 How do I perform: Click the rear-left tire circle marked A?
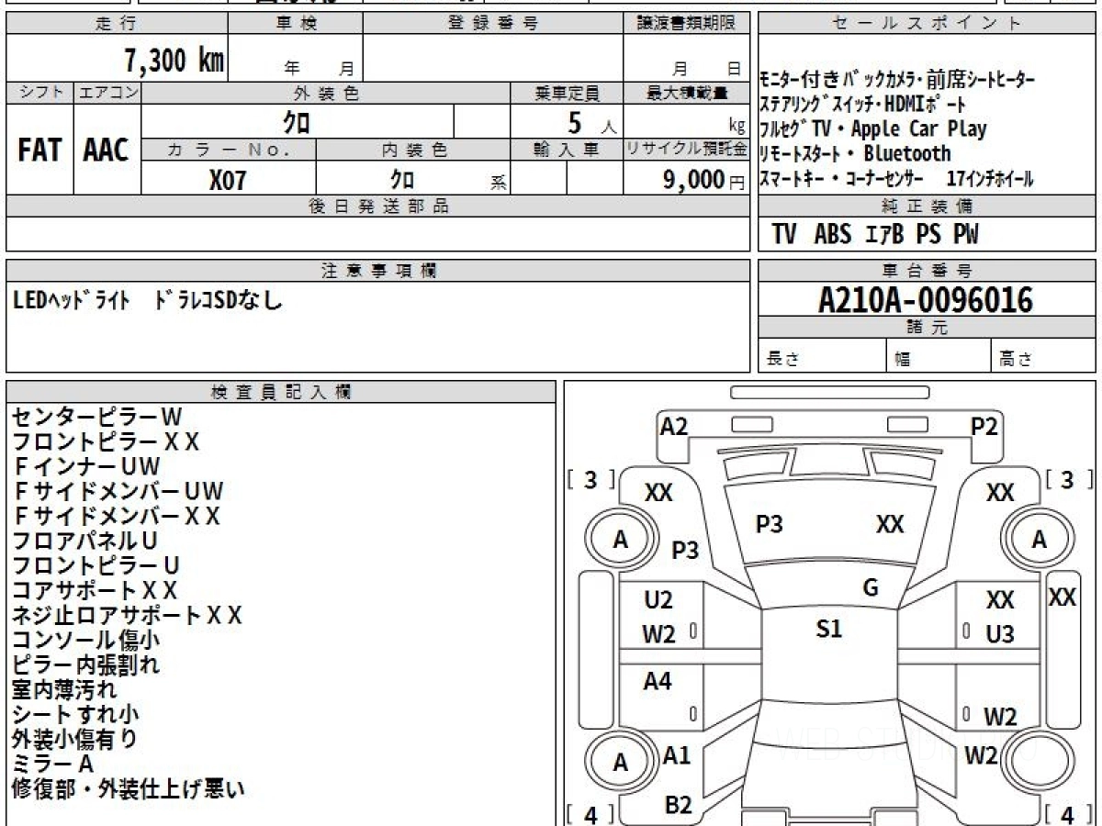[x=621, y=763]
